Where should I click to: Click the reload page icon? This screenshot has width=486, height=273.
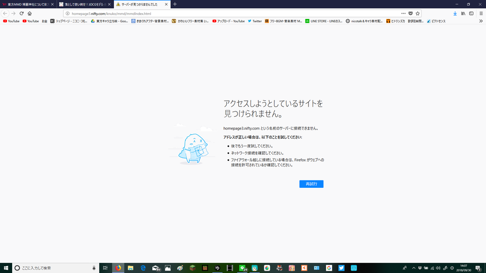[x=21, y=14]
